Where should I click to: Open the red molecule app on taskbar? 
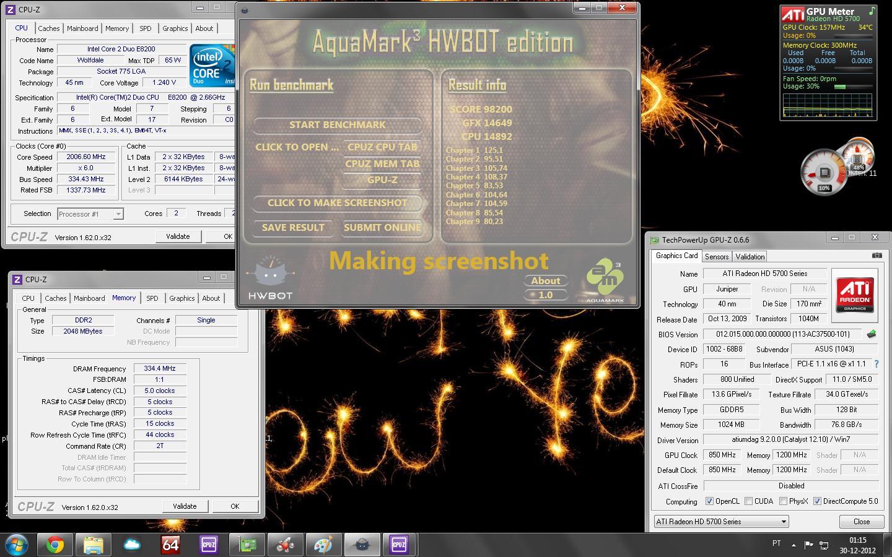point(286,545)
